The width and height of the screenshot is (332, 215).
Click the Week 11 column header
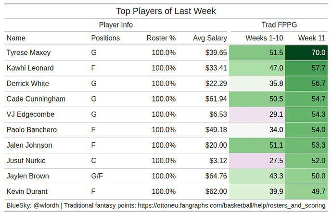pos(311,38)
